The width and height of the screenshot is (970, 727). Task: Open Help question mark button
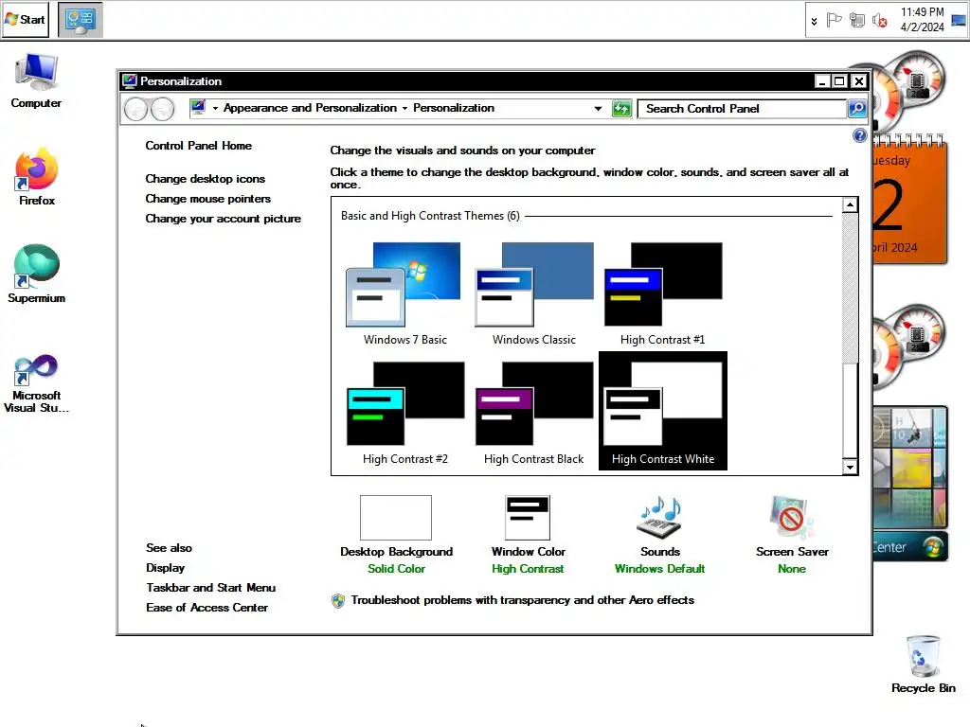pyautogui.click(x=859, y=135)
